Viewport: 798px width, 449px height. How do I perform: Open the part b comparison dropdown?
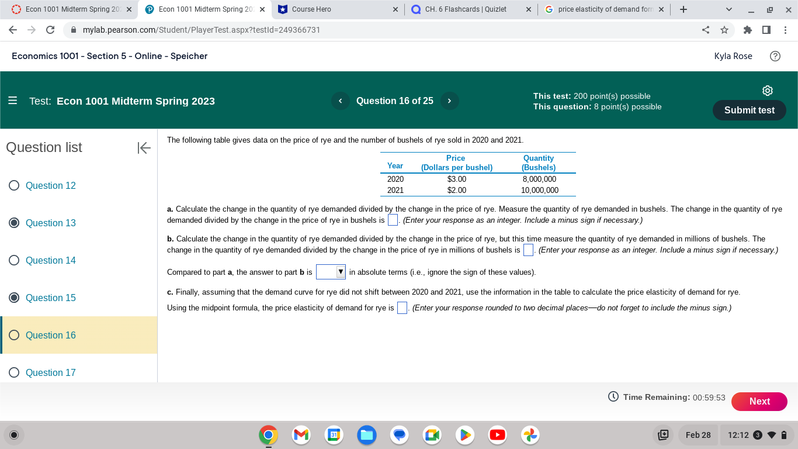tap(331, 272)
